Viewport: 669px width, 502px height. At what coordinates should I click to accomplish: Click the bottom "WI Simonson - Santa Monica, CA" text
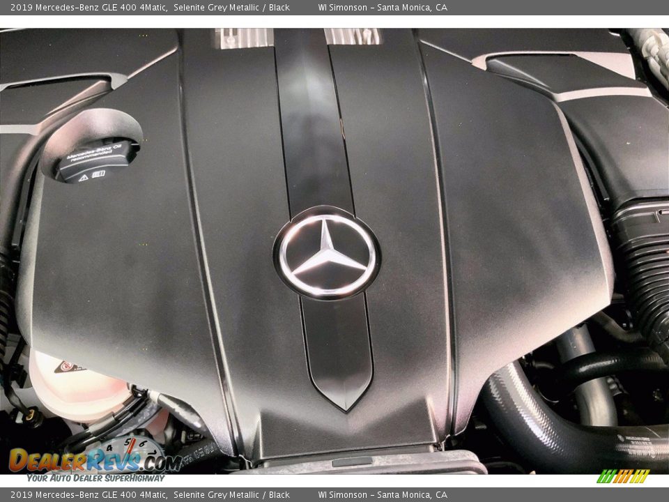[x=383, y=495]
